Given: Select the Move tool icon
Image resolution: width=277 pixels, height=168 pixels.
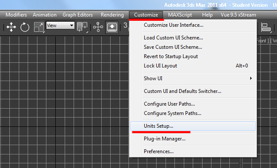Looking at the screenshot, I should click(x=11, y=27).
